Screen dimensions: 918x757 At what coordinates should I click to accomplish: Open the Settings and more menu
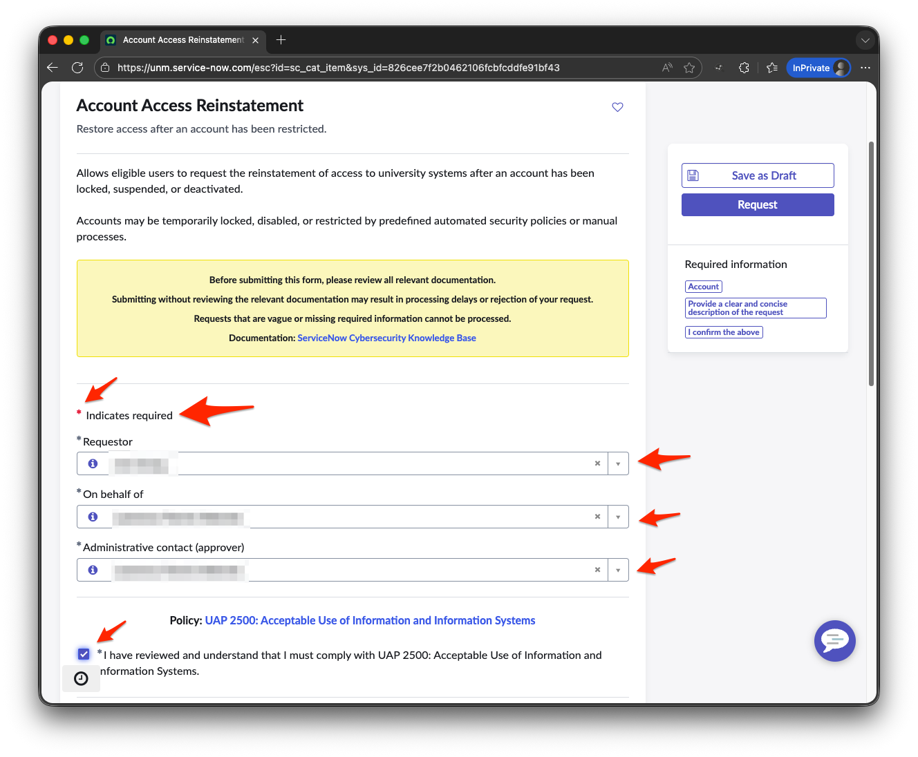pyautogui.click(x=865, y=68)
